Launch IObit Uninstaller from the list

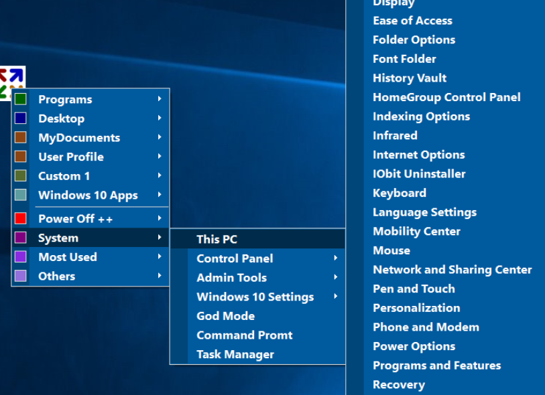(x=419, y=174)
